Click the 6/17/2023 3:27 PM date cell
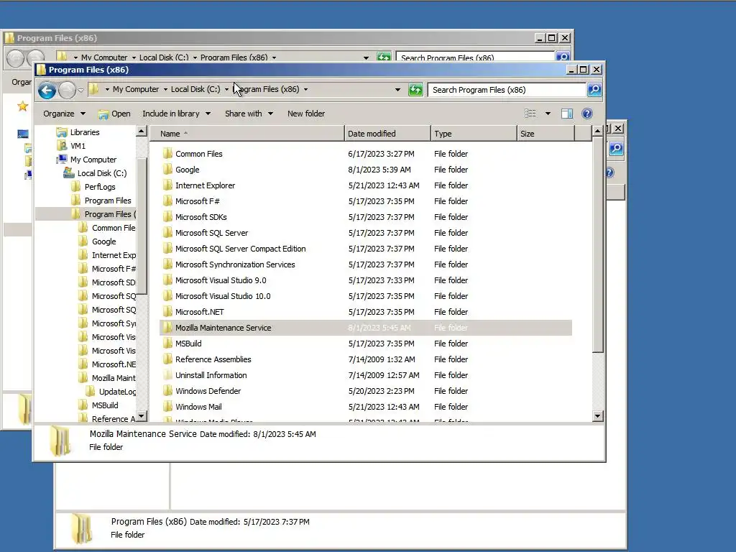 point(381,154)
